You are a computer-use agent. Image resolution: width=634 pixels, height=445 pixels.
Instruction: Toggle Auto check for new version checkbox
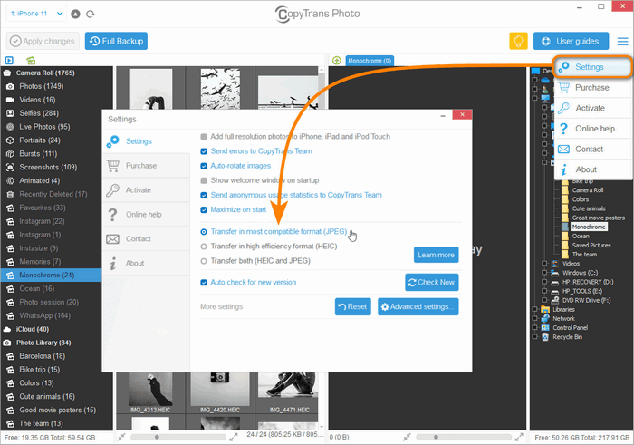tap(204, 283)
